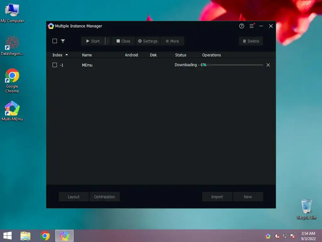Open the More menu
This screenshot has height=242, width=322.
(x=172, y=41)
